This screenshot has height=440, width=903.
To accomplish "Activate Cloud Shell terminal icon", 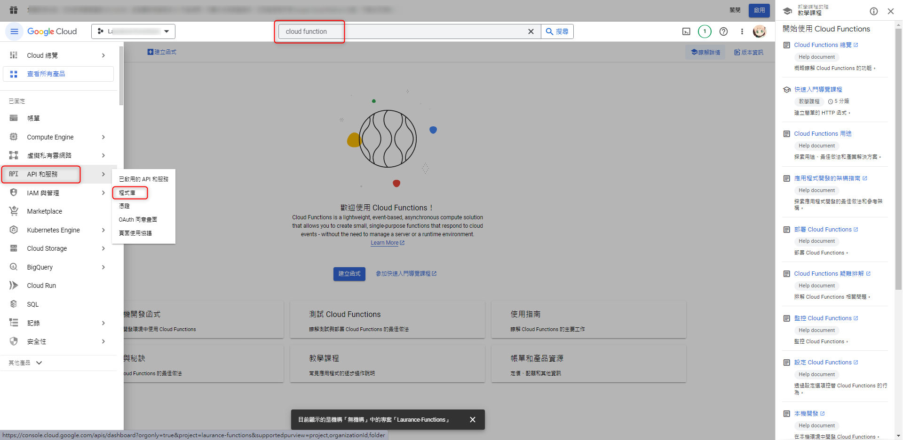I will click(x=686, y=31).
